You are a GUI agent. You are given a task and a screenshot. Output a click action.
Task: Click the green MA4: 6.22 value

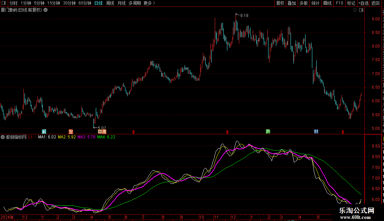point(106,137)
